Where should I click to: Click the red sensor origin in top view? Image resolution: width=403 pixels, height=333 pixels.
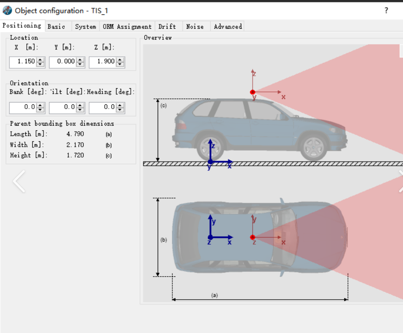click(252, 237)
